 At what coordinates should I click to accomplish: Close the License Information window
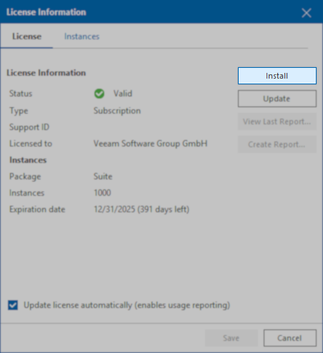307,13
